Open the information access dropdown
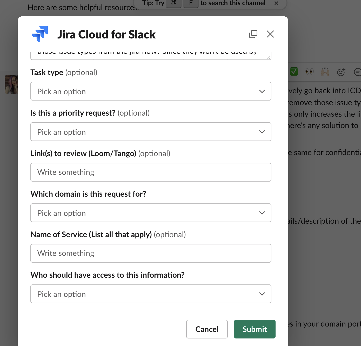Viewport: 361px width, 346px height. coord(151,294)
